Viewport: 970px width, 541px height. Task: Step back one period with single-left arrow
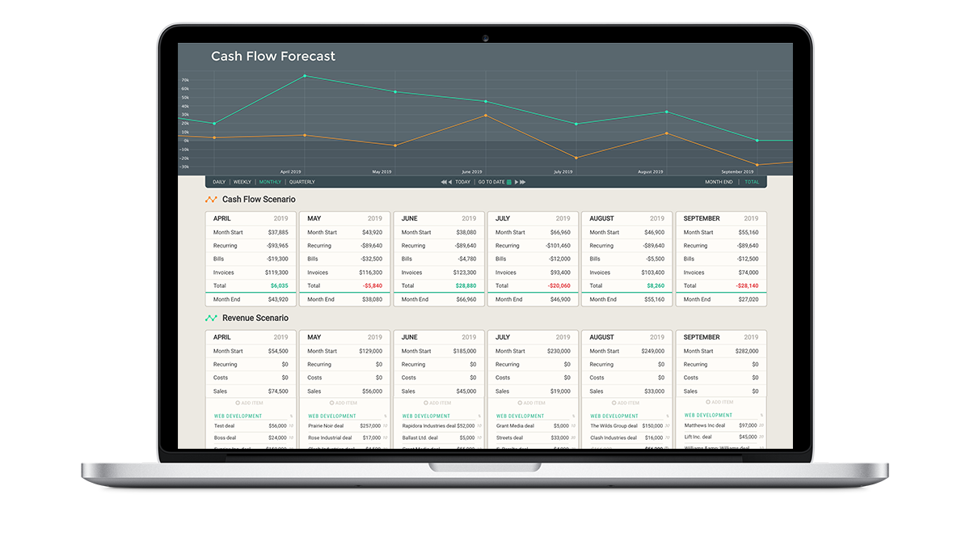click(450, 182)
